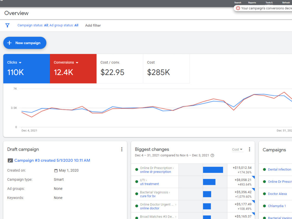Open the Biggest changes three-dot menu
The height and width of the screenshot is (219, 292).
click(x=250, y=149)
